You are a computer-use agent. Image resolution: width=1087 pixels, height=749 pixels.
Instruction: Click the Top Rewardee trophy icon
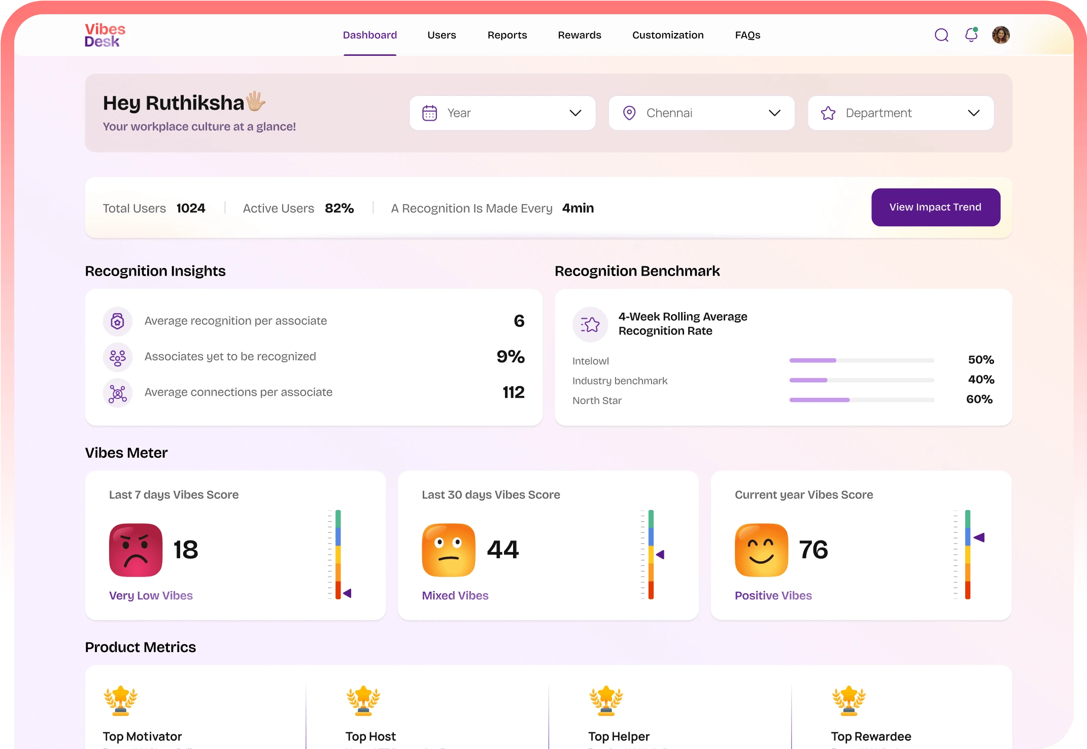coord(848,701)
